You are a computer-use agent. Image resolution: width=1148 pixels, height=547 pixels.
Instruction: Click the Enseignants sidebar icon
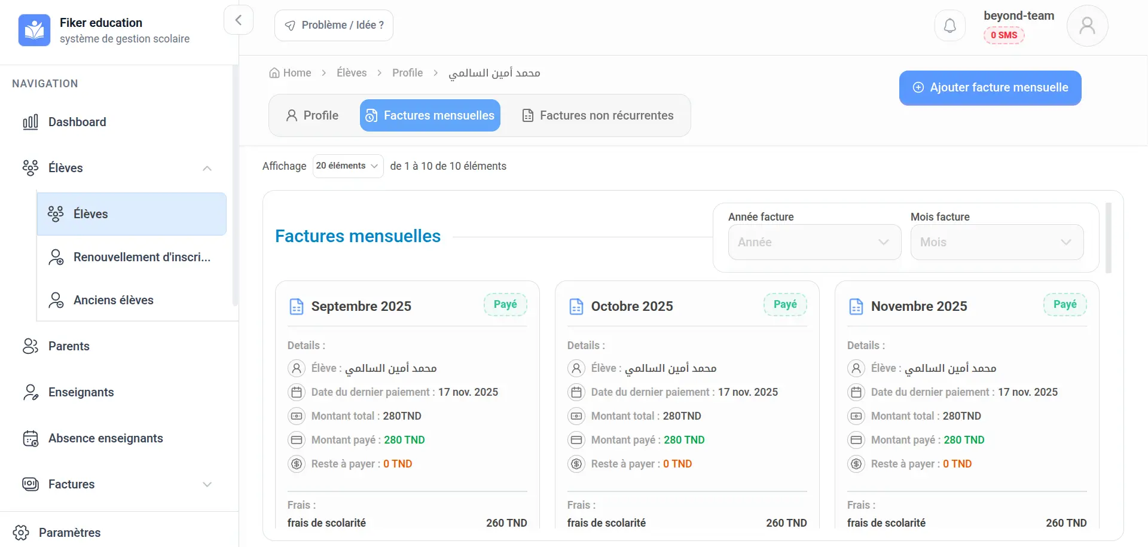[x=30, y=392]
